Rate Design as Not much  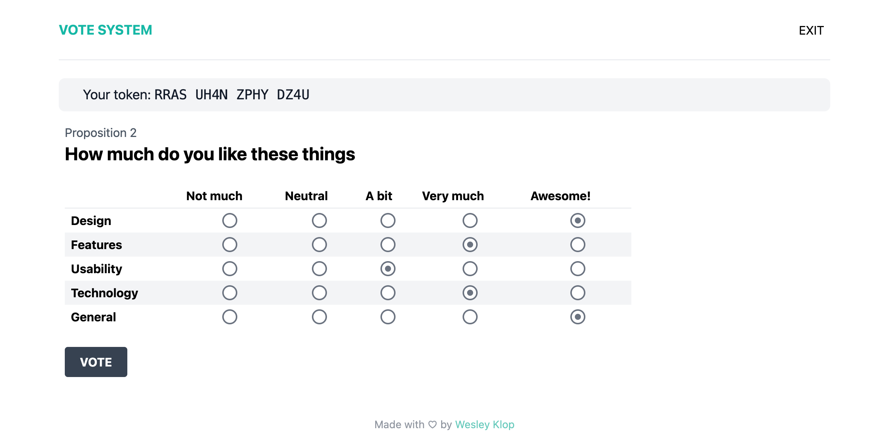point(229,220)
